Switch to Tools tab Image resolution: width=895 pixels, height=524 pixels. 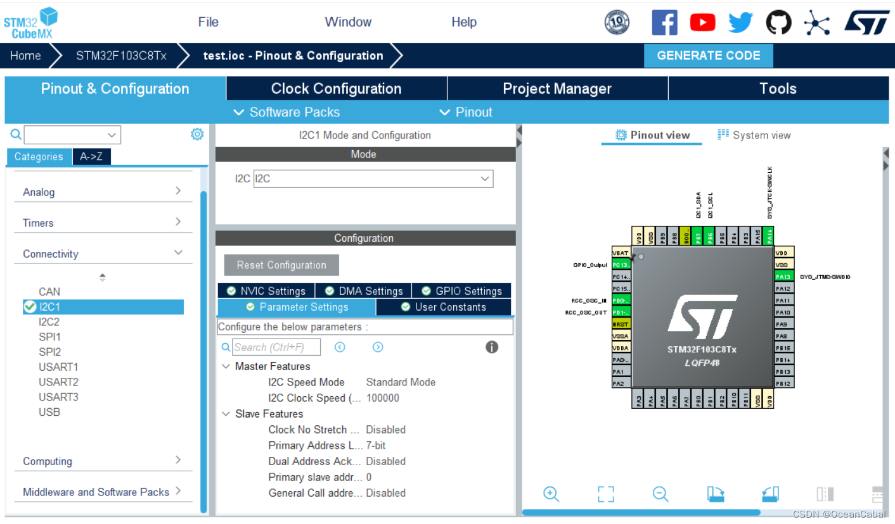click(778, 89)
